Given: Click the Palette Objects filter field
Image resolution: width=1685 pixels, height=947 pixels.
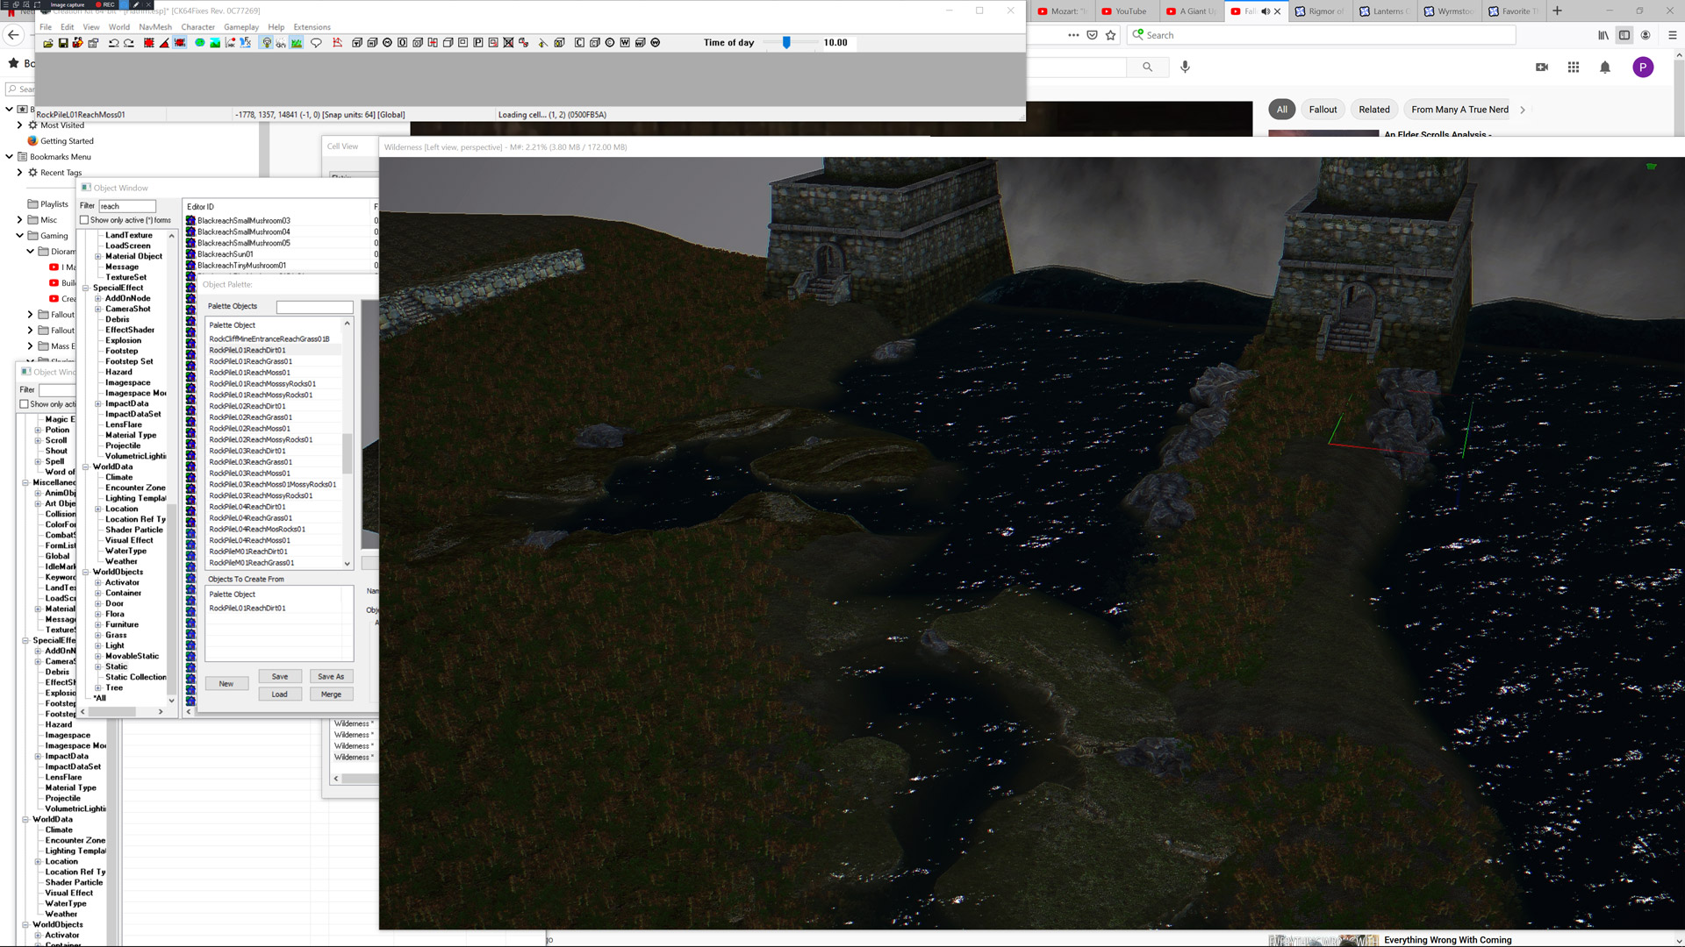Looking at the screenshot, I should tap(314, 307).
